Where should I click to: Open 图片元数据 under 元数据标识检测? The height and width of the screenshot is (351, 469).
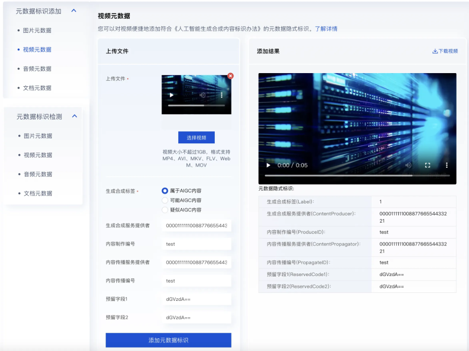click(x=38, y=136)
